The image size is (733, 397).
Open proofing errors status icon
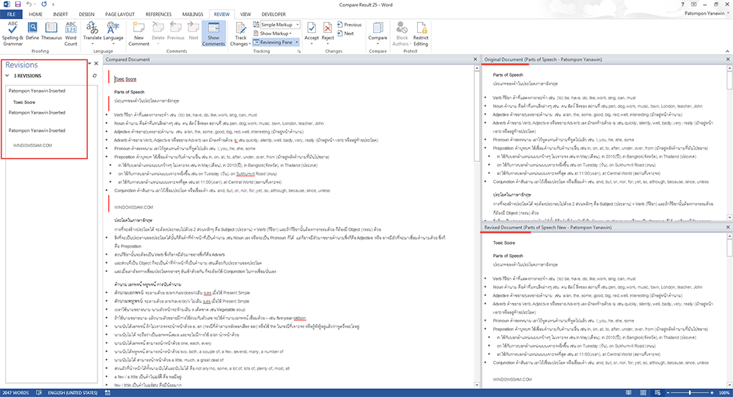point(39,393)
